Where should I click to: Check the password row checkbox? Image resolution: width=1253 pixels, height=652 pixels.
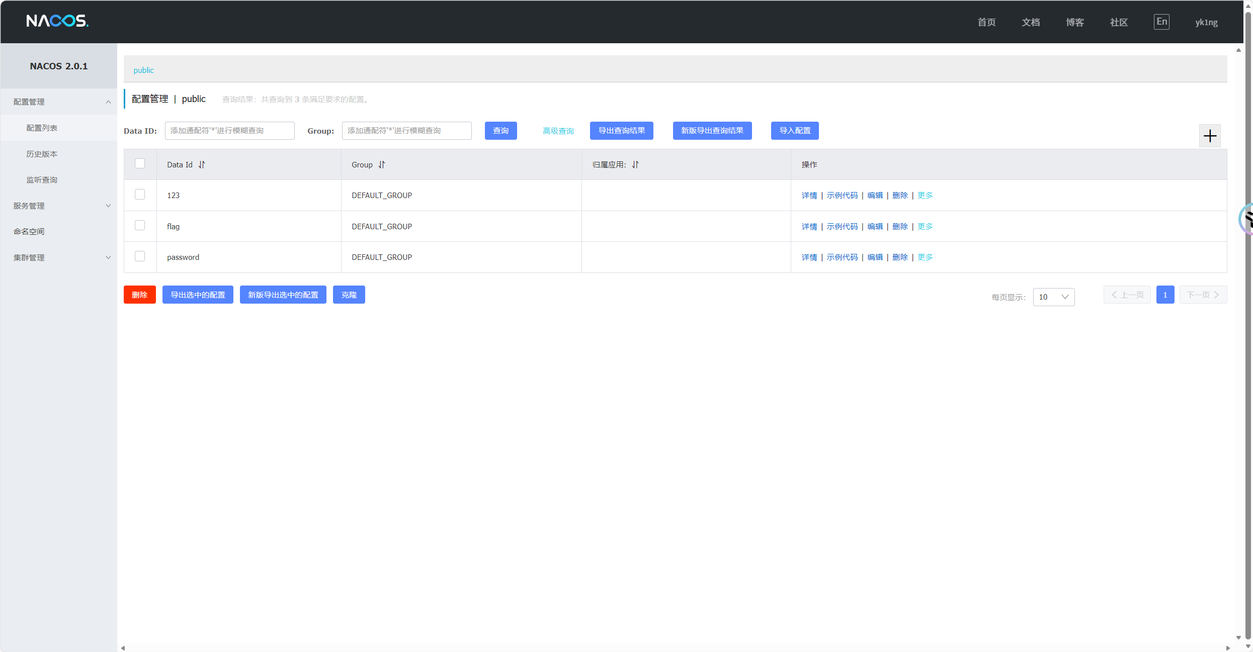(x=140, y=256)
